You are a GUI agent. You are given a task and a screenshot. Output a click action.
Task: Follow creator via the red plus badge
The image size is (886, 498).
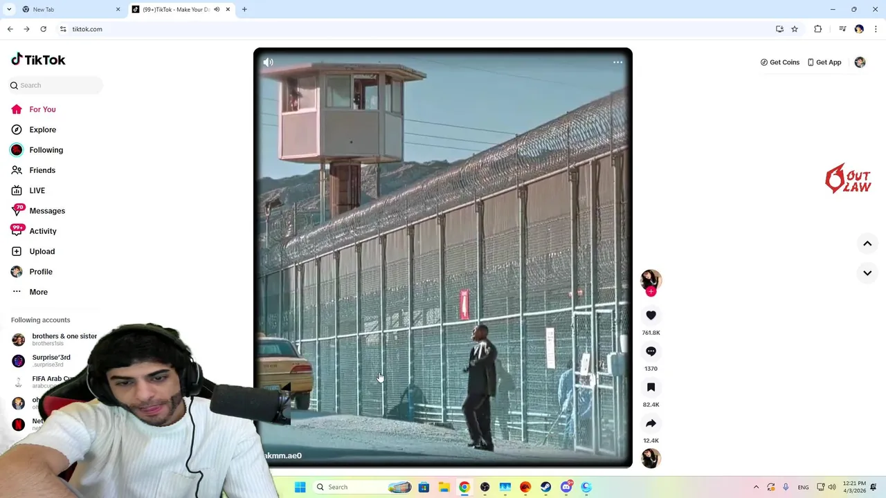pos(651,291)
